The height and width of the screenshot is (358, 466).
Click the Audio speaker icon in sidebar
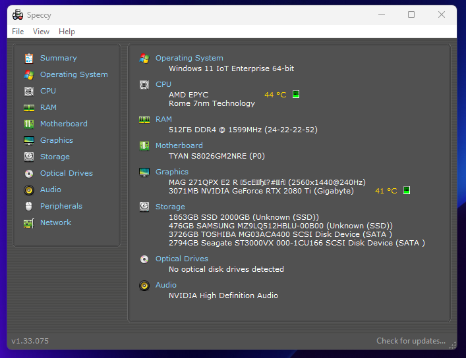[29, 190]
